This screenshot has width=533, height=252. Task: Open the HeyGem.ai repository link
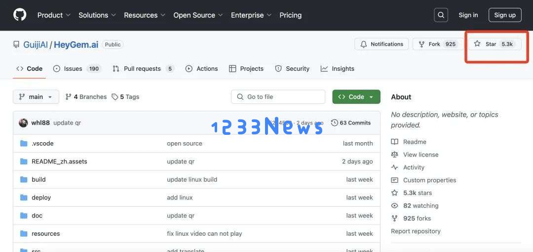76,44
